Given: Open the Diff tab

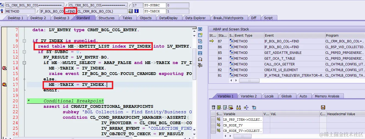Looking at the screenshot, I should tap(254, 18).
